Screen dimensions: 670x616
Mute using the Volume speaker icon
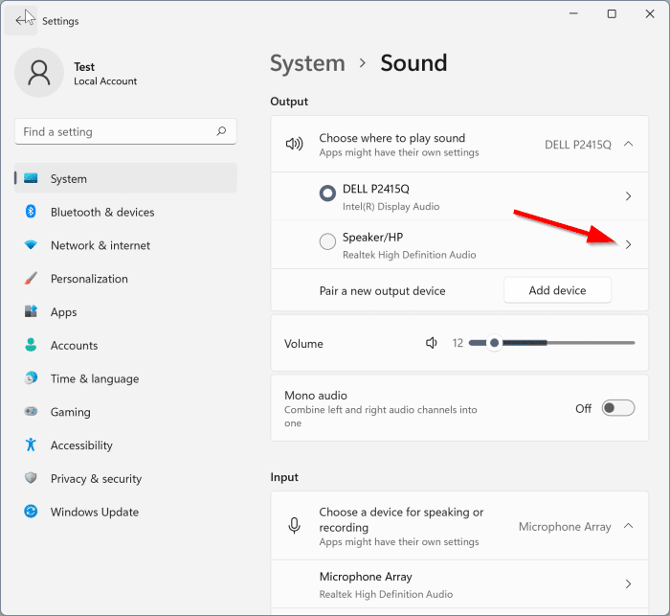pyautogui.click(x=432, y=343)
